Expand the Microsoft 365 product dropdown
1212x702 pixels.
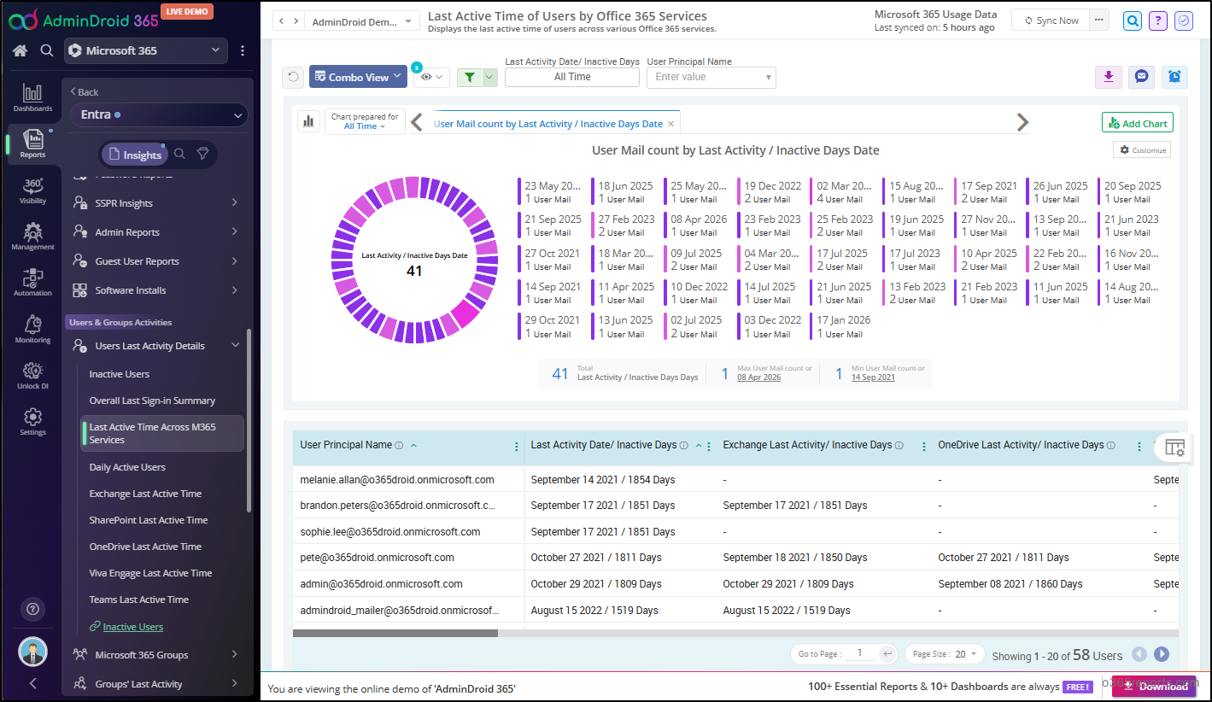tap(145, 51)
